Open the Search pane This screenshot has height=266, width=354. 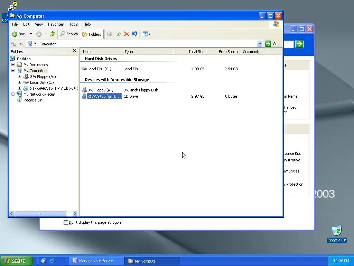(69, 34)
